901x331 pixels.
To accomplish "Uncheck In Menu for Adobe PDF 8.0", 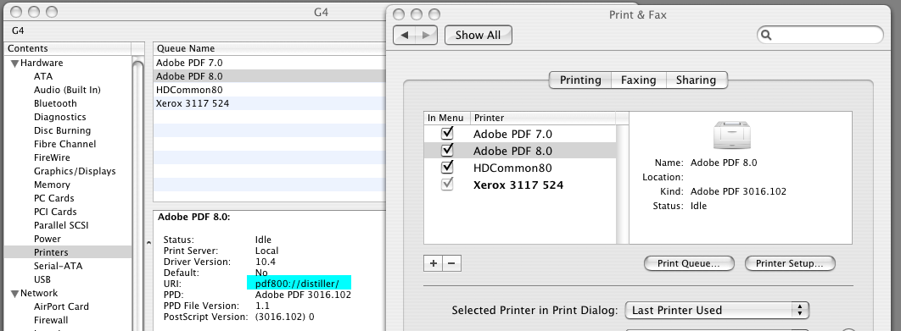I will [x=447, y=151].
